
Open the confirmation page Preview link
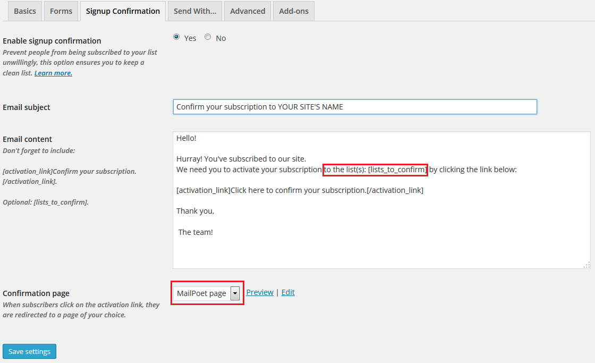(x=260, y=292)
